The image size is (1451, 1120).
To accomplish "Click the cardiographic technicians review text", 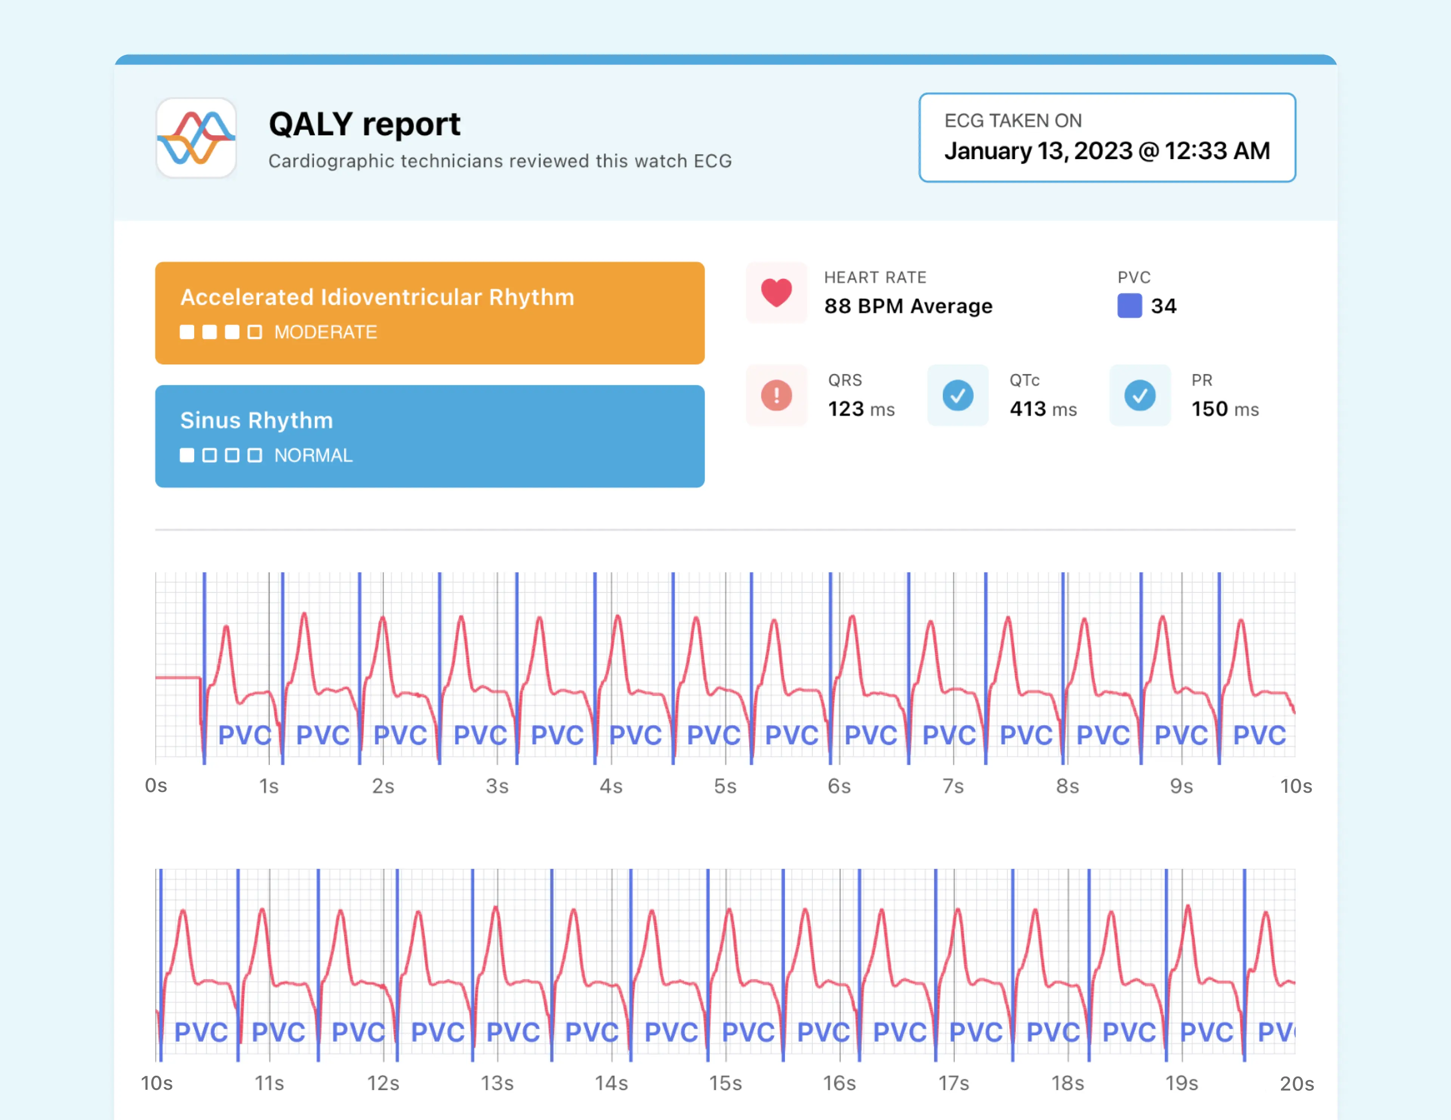I will pyautogui.click(x=500, y=161).
